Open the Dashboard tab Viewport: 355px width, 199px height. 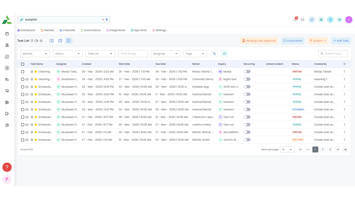[x=26, y=30]
